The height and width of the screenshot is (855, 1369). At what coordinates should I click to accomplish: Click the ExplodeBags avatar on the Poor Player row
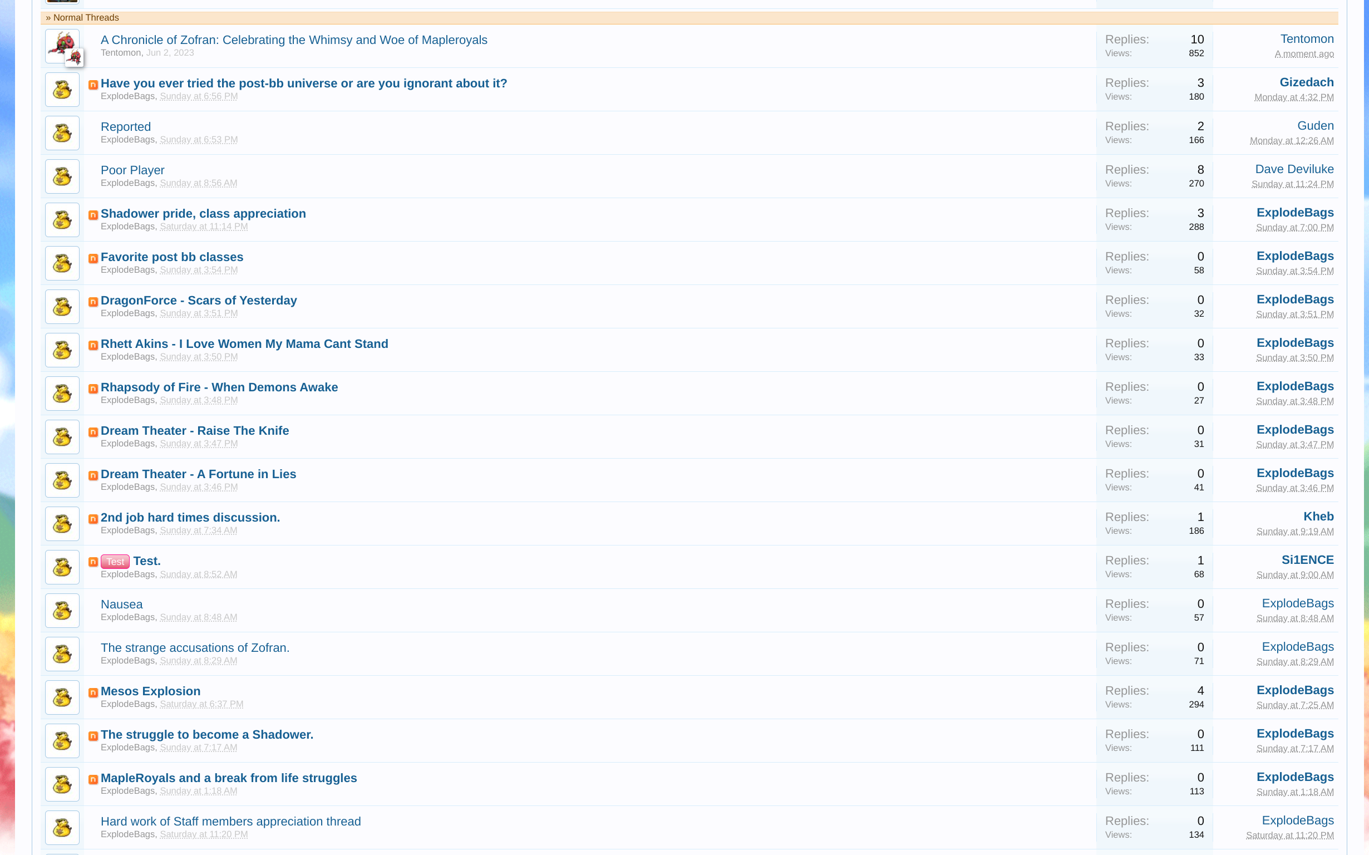(62, 176)
